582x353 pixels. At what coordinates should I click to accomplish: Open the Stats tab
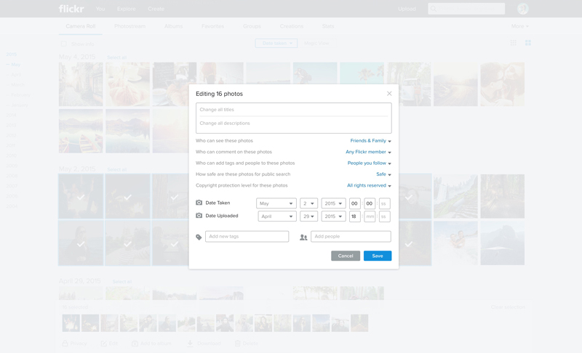328,26
